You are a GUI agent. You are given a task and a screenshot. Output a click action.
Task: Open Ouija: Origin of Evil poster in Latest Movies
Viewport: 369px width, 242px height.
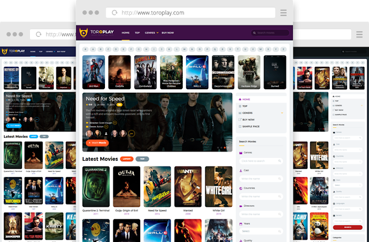127,187
